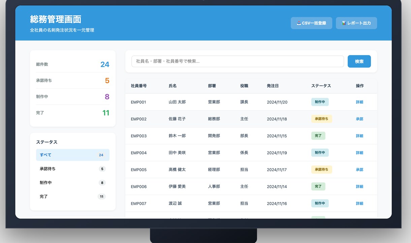Click the CSV一括登録 upload icon
The image size is (411, 243).
tap(299, 23)
